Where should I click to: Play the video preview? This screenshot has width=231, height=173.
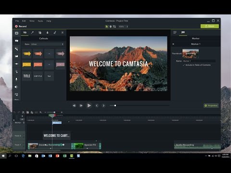pyautogui.click(x=89, y=106)
